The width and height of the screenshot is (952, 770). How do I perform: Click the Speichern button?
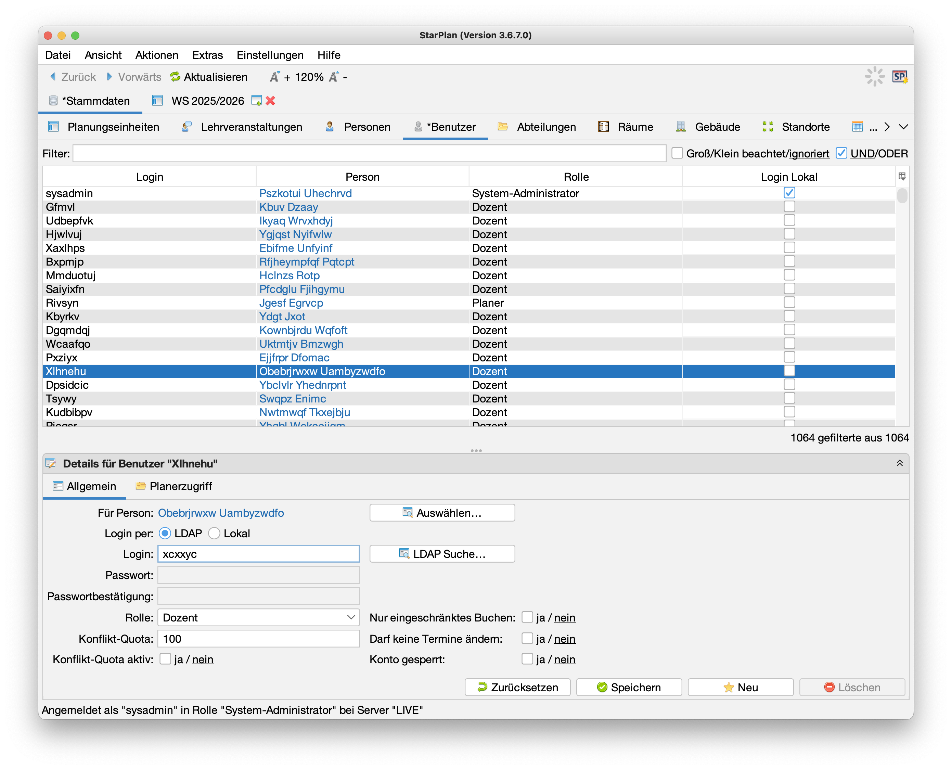[629, 687]
